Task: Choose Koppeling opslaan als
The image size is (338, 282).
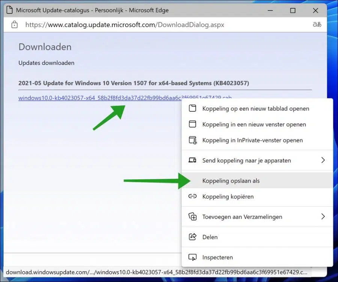Action: [x=257, y=181]
